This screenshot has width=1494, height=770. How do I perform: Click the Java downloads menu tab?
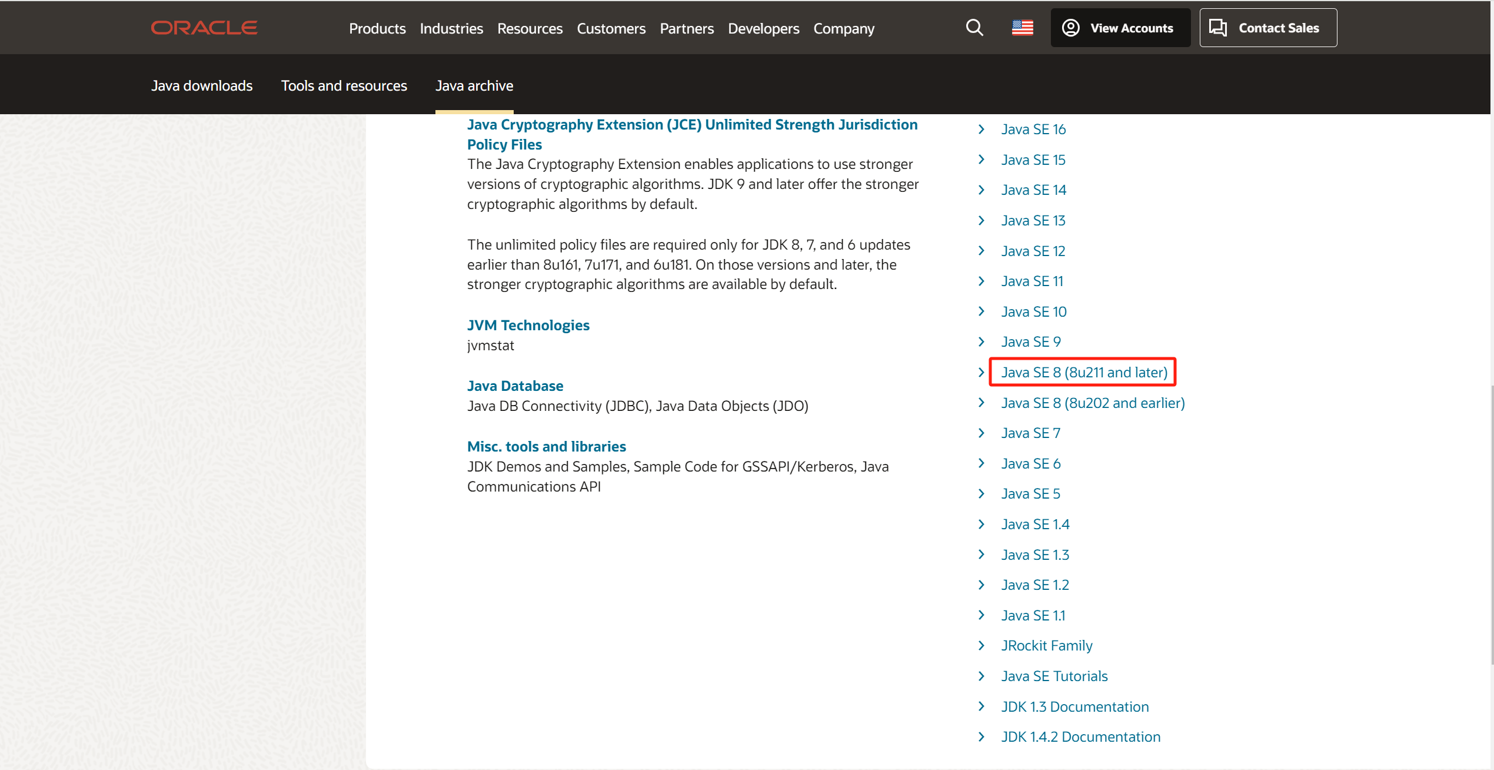pos(201,84)
